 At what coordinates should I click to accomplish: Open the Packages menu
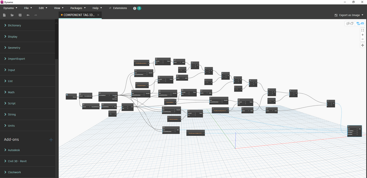coord(78,8)
